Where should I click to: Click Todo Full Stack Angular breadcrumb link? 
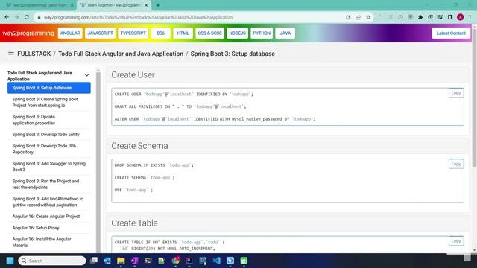tap(121, 54)
